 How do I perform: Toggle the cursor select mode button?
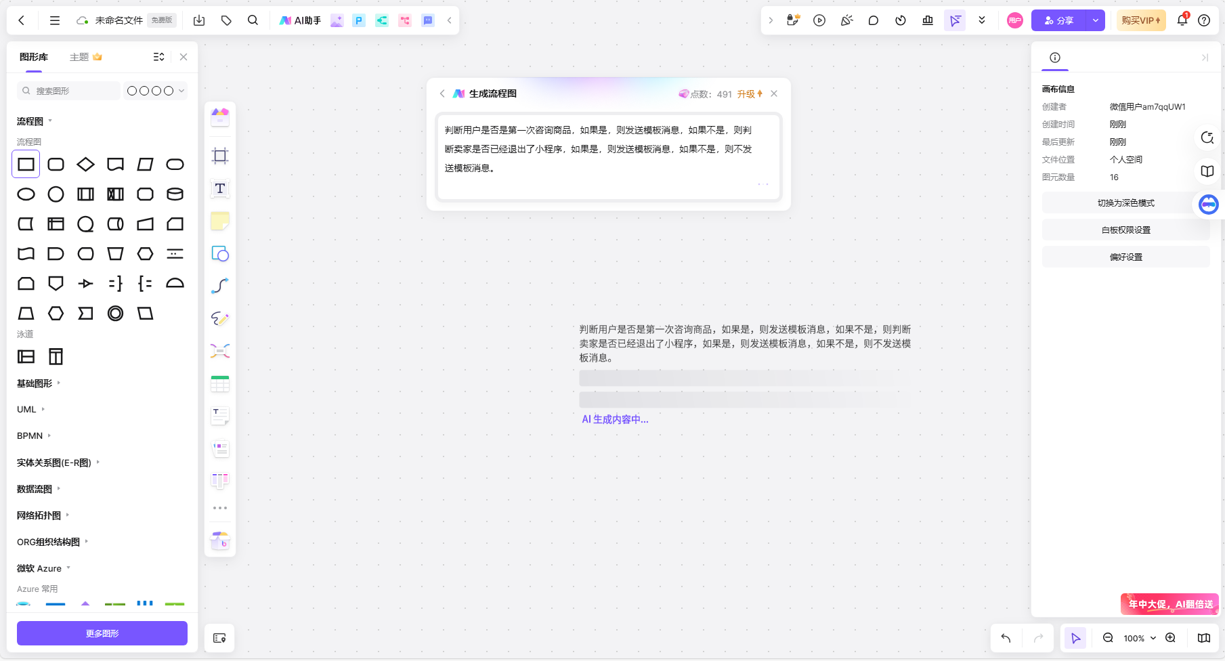tap(1075, 638)
